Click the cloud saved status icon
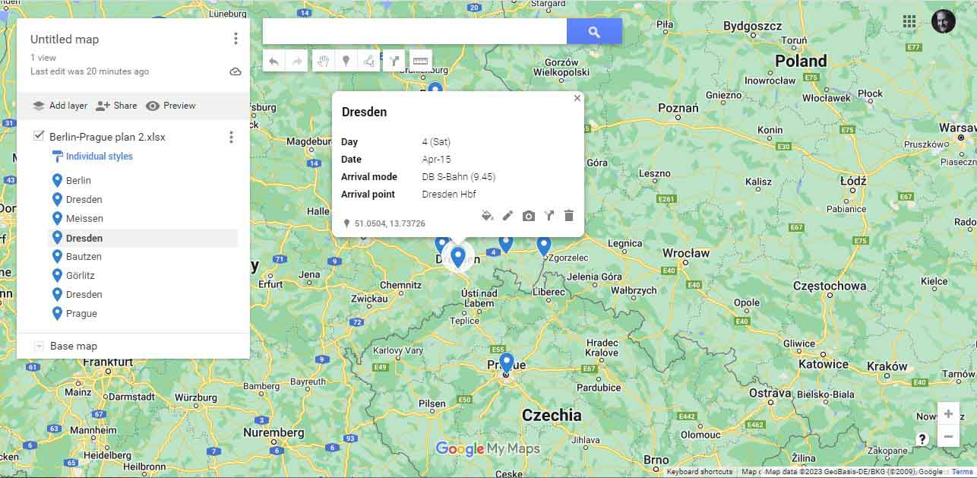 [236, 71]
